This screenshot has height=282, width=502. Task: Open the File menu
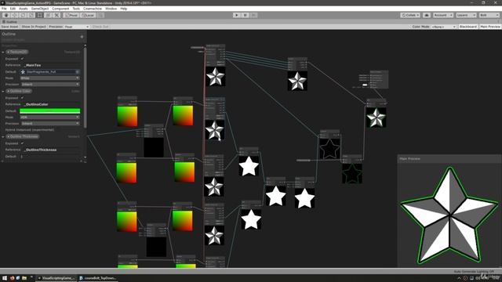tap(4, 9)
